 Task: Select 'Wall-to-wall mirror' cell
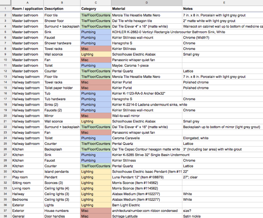[x=147, y=116]
